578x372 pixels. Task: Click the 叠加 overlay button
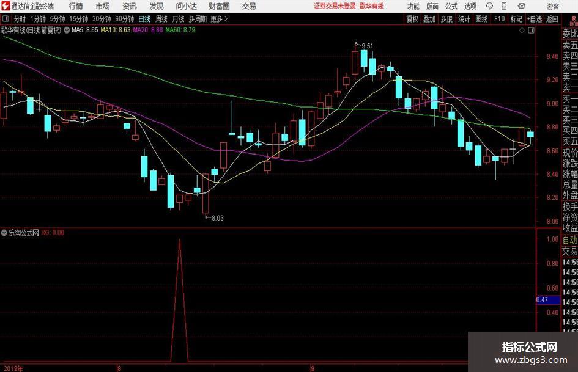coord(429,19)
